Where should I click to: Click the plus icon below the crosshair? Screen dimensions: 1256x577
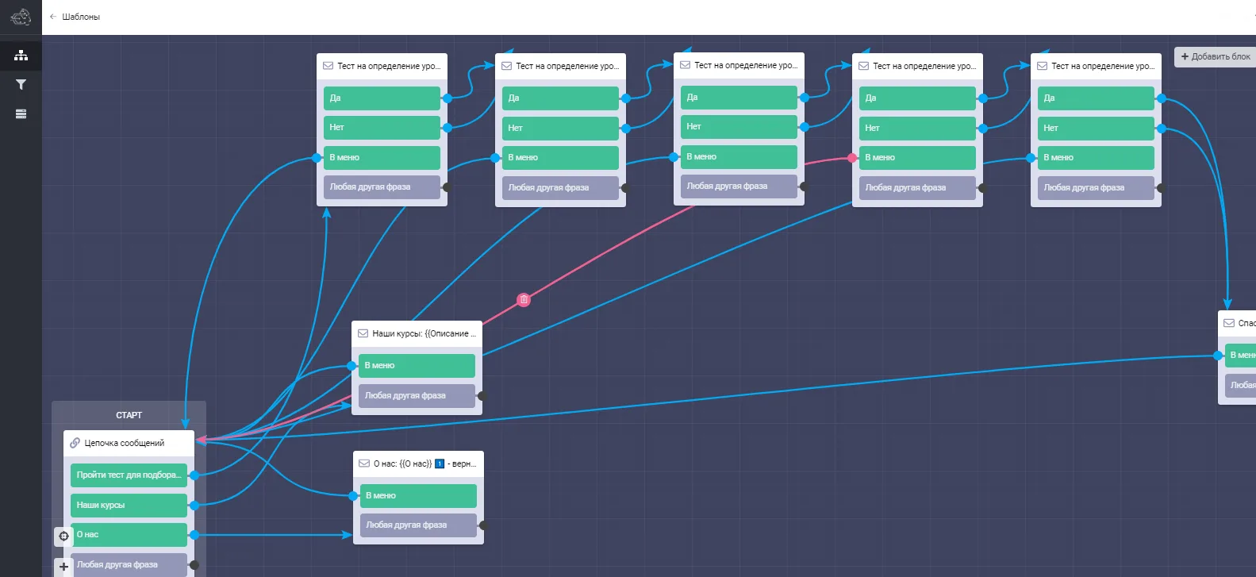(x=63, y=567)
